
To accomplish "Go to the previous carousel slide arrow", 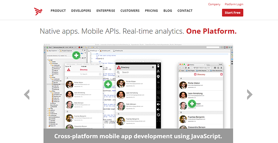I will click(27, 95).
